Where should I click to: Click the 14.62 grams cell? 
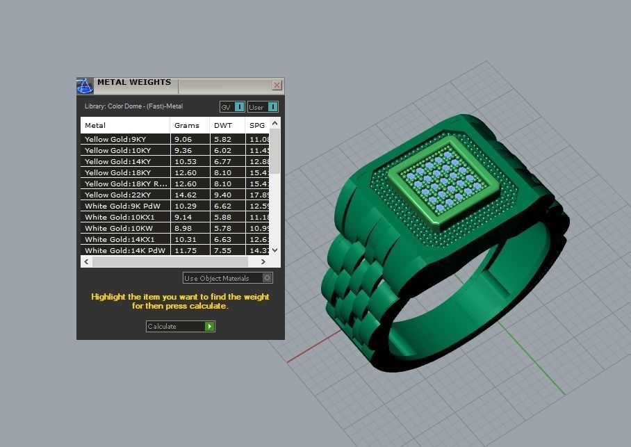click(190, 195)
